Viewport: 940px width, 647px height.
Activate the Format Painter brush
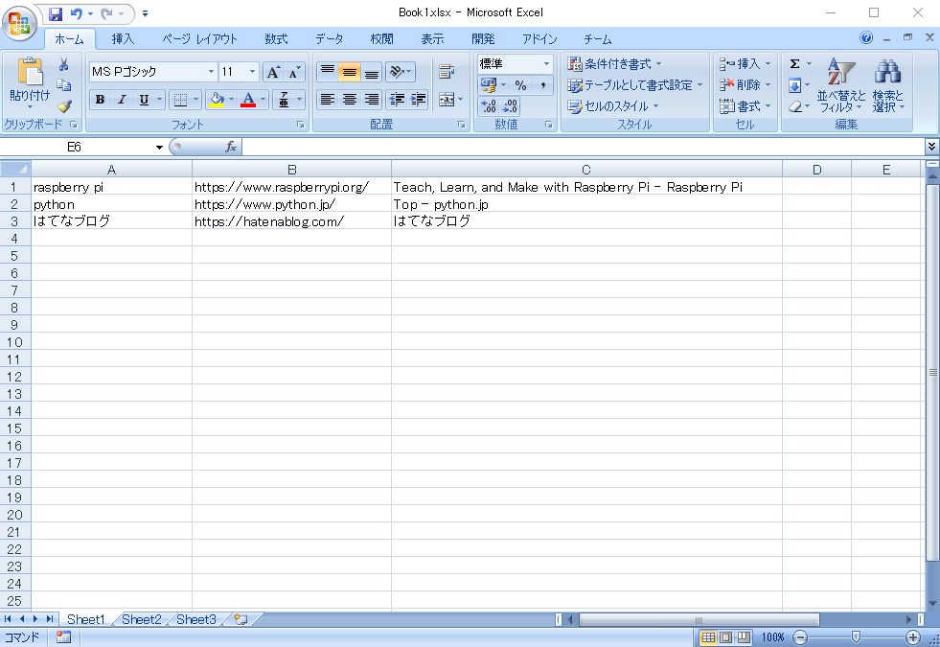click(63, 106)
